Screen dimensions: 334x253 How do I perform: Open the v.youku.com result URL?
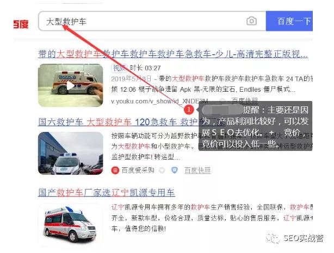(159, 101)
